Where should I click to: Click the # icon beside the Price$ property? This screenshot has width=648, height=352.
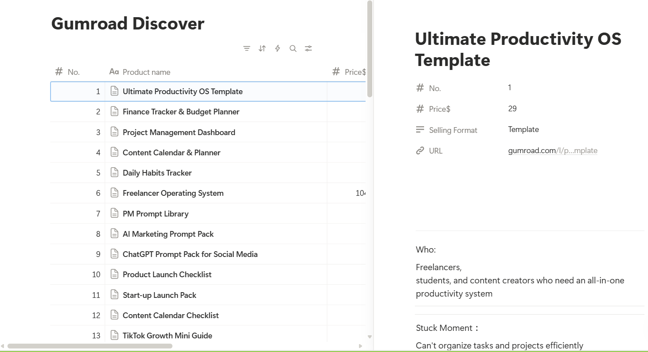(420, 109)
